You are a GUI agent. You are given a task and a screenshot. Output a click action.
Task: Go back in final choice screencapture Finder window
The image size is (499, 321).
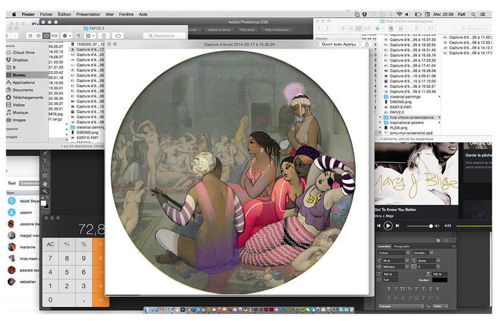click(319, 28)
